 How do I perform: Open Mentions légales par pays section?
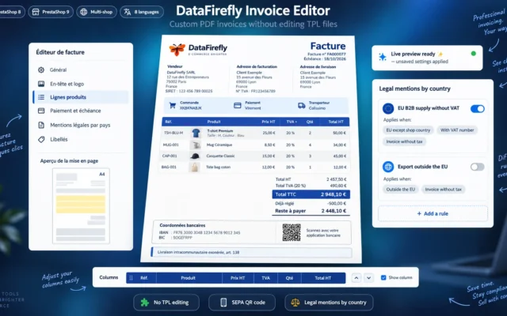coord(81,125)
